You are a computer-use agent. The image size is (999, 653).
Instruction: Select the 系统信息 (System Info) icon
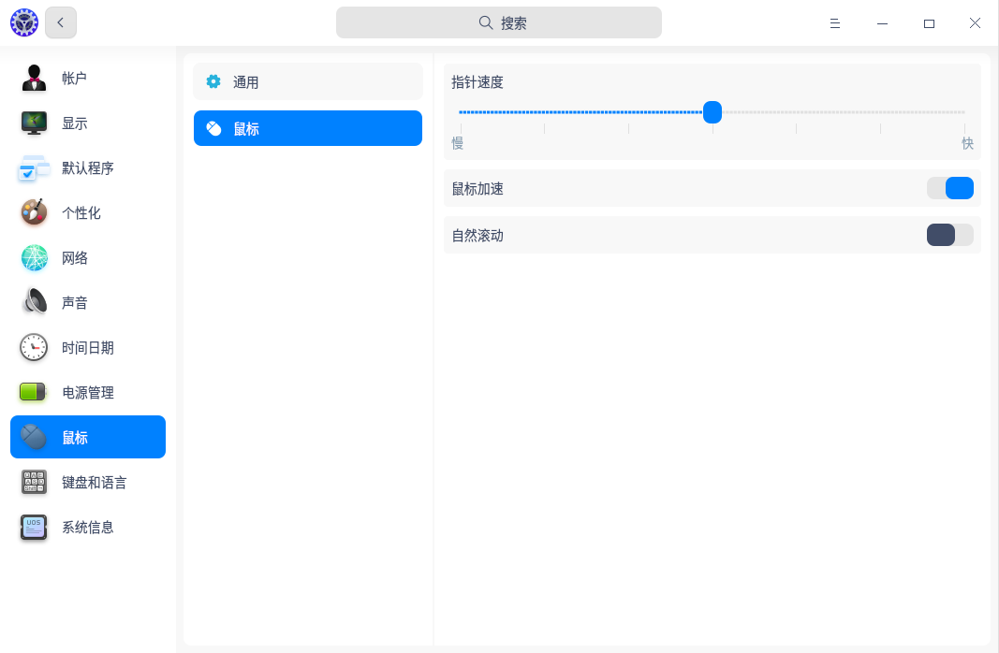(35, 528)
